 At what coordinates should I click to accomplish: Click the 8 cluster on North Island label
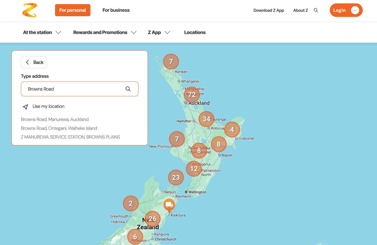point(199,150)
